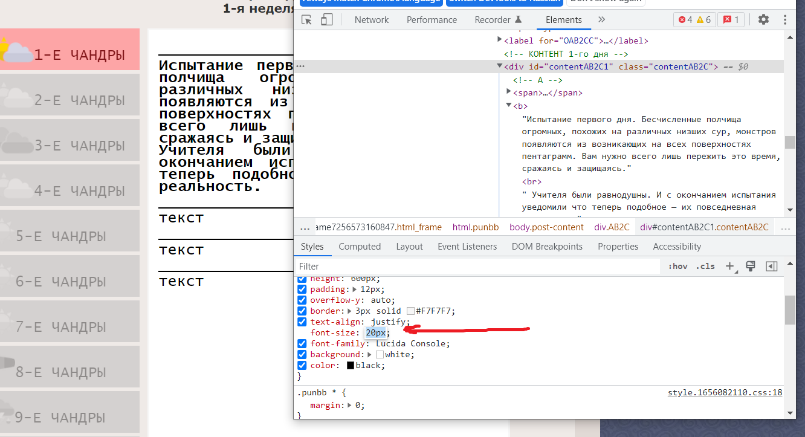Show more DevTools tabs chevron
This screenshot has height=437, width=805.
[601, 19]
